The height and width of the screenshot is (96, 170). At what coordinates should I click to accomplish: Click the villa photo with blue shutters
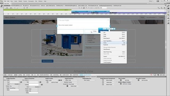[x=62, y=43]
